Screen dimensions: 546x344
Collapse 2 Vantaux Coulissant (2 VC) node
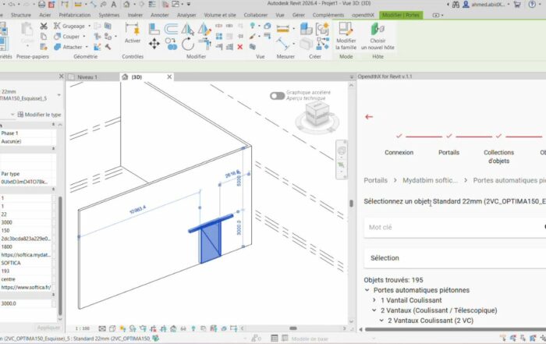381,321
